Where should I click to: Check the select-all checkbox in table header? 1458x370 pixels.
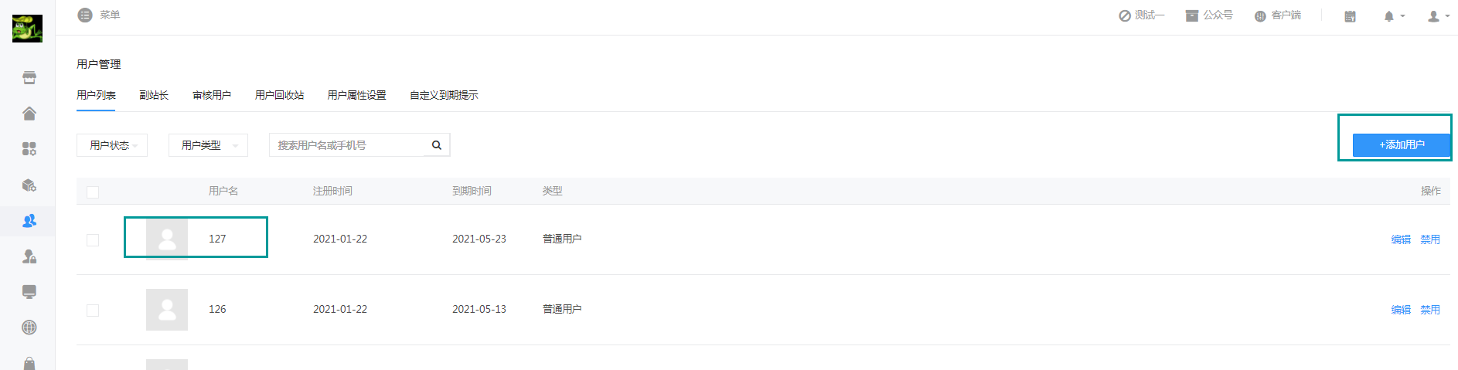click(x=93, y=192)
